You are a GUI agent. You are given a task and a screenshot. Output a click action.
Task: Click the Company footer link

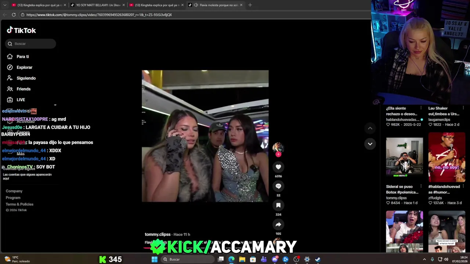(x=14, y=191)
